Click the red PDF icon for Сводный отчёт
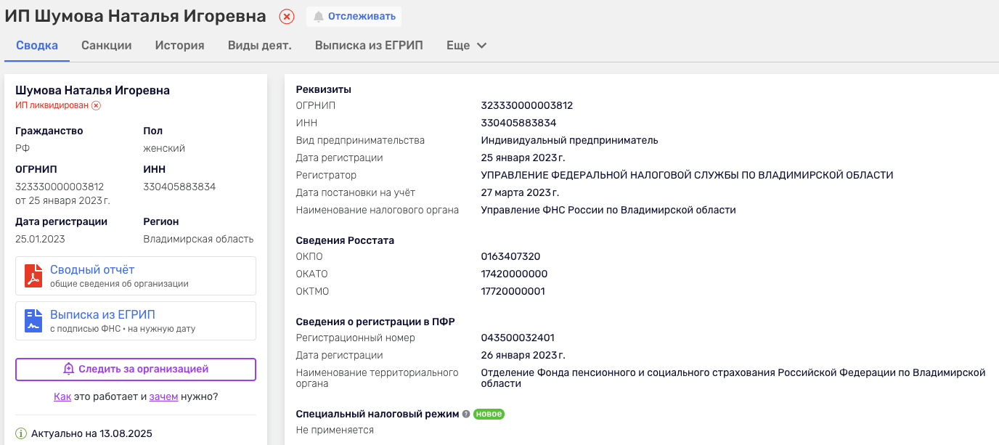The image size is (999, 445). (33, 276)
